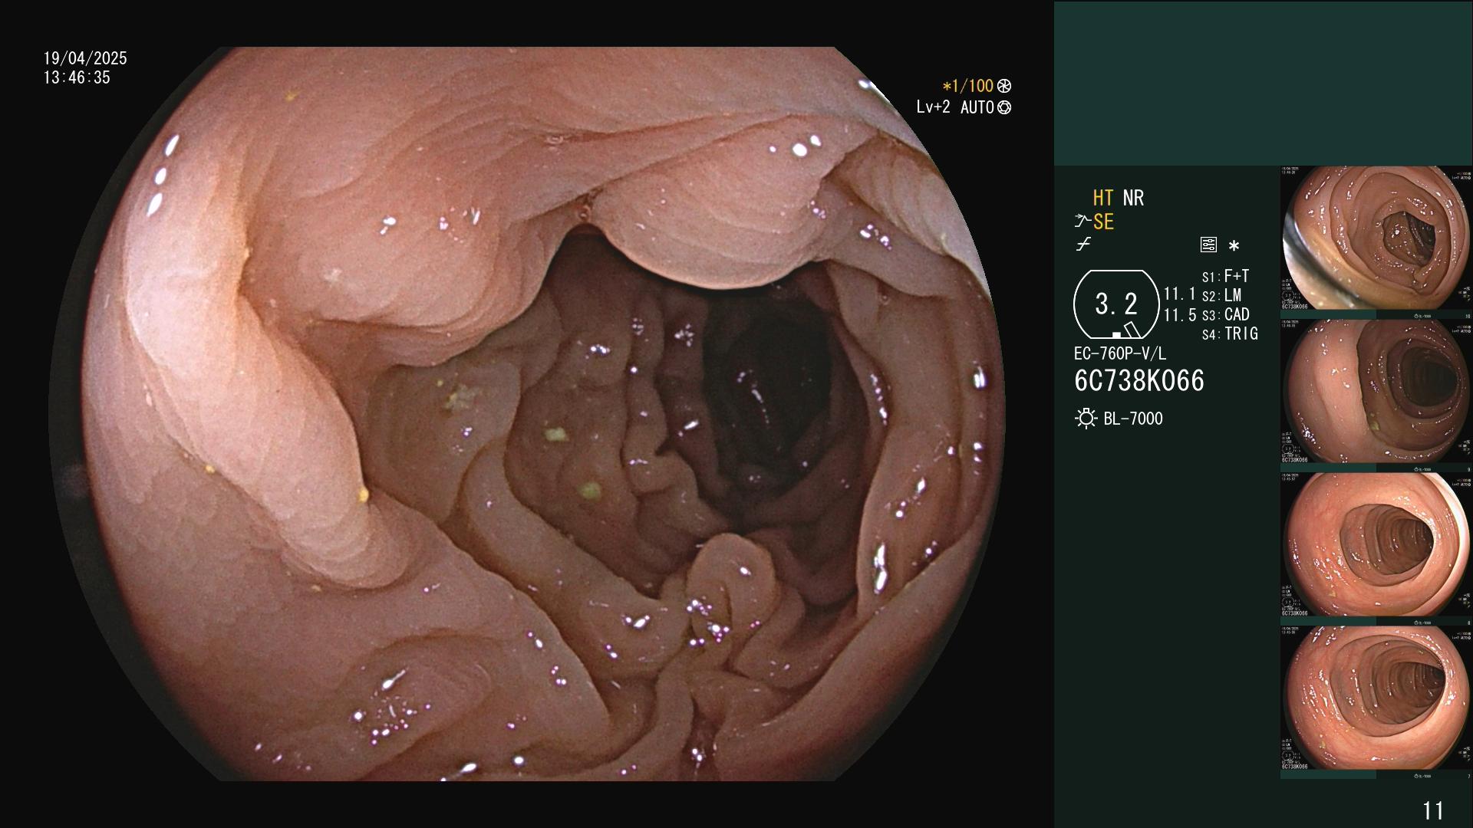Click the iris icon next to AUTO
The image size is (1473, 828).
pos(1004,107)
